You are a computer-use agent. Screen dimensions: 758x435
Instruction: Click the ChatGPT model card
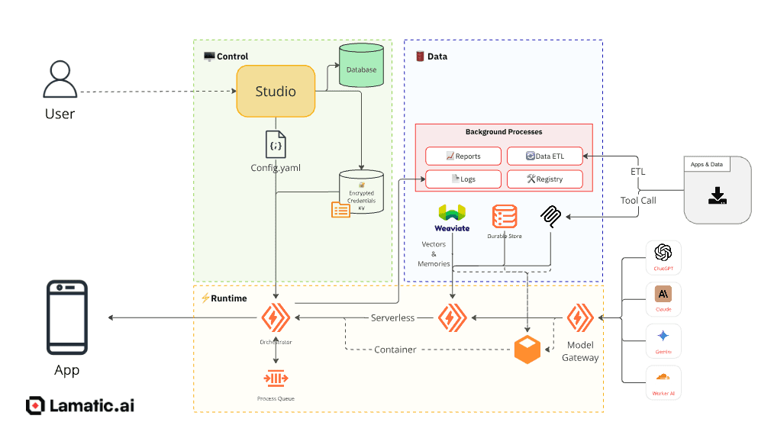pos(663,258)
